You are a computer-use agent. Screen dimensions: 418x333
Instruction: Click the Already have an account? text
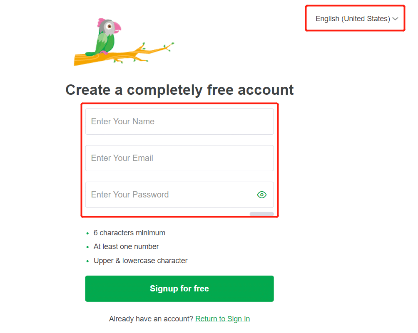tap(151, 318)
